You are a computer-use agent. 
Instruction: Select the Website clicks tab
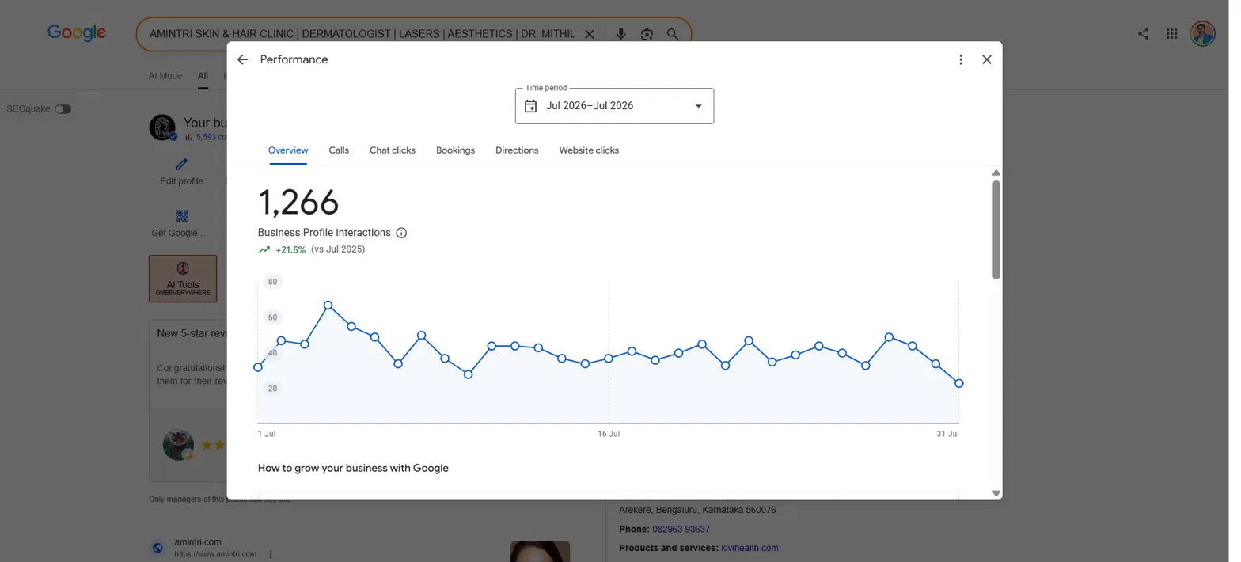tap(589, 150)
